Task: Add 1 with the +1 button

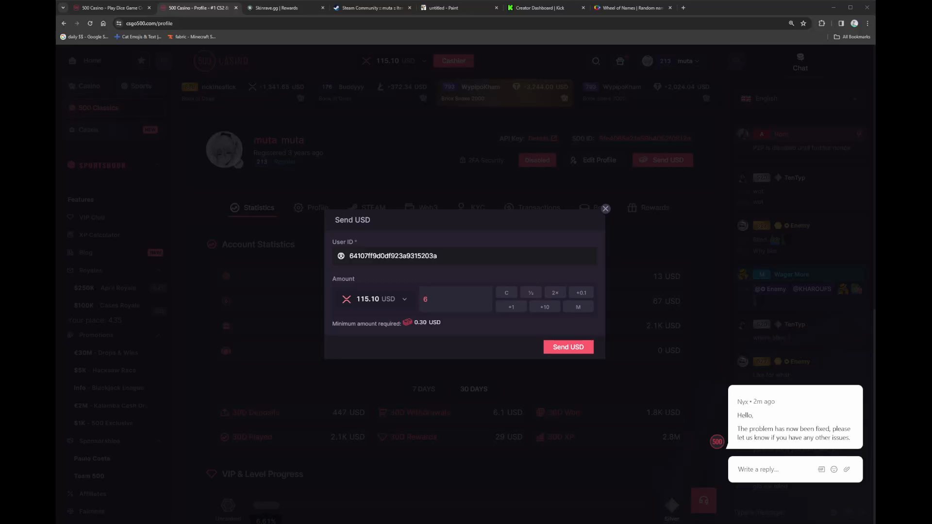Action: pyautogui.click(x=511, y=307)
